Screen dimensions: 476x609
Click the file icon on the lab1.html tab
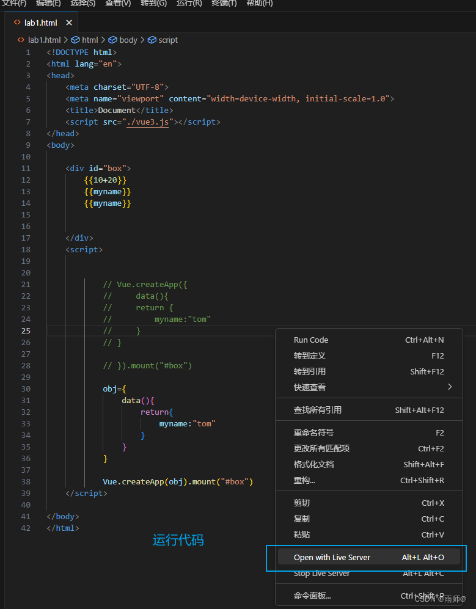(x=16, y=23)
